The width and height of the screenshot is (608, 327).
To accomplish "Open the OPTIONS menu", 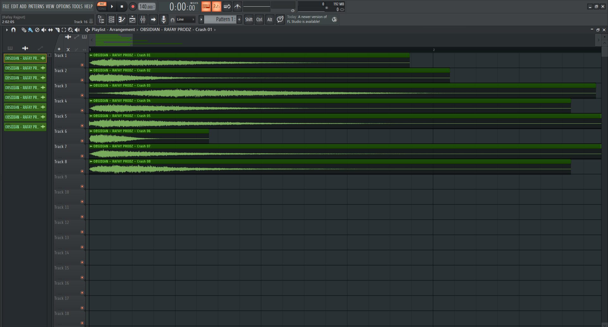I will tap(63, 6).
